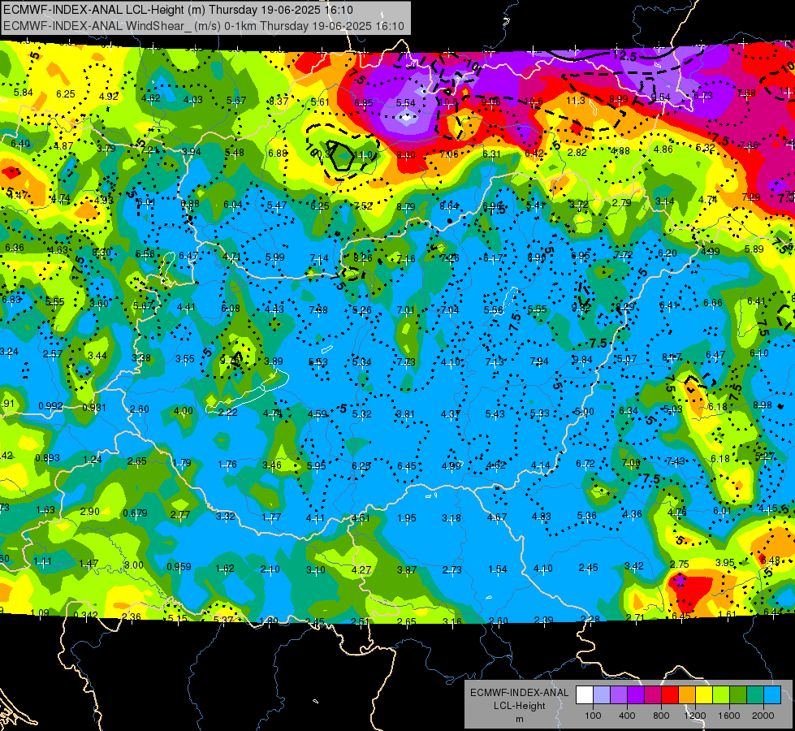
Task: Click the legend tick label '400'
Action: (627, 716)
